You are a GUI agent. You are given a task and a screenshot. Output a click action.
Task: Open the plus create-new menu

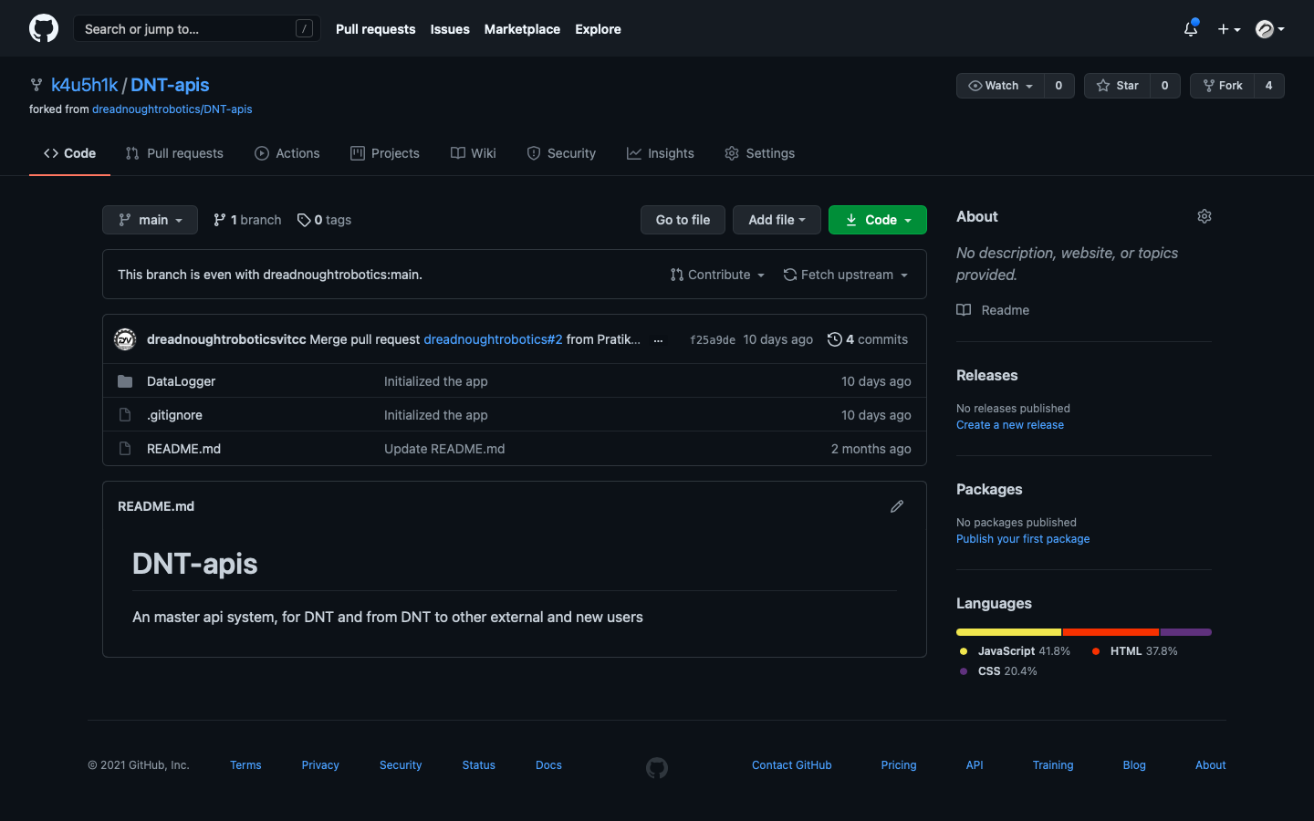coord(1229,29)
